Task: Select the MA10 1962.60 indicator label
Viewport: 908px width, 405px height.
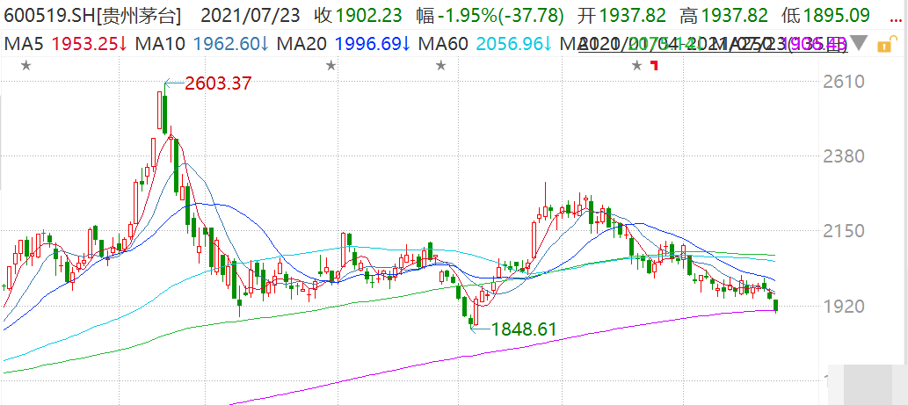Action: click(x=203, y=43)
